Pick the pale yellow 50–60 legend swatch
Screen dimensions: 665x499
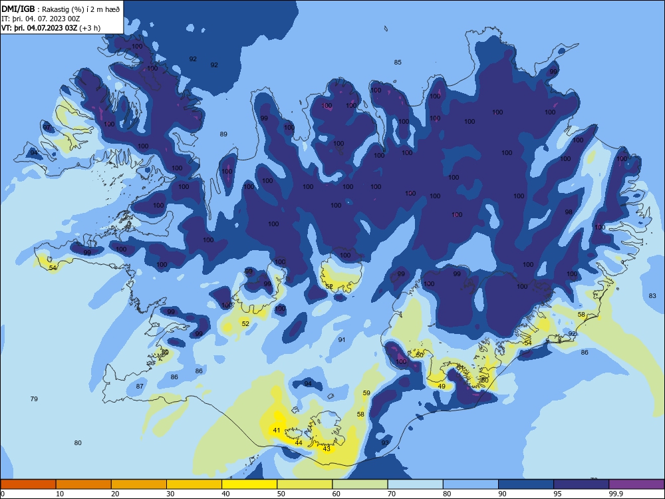(305, 484)
